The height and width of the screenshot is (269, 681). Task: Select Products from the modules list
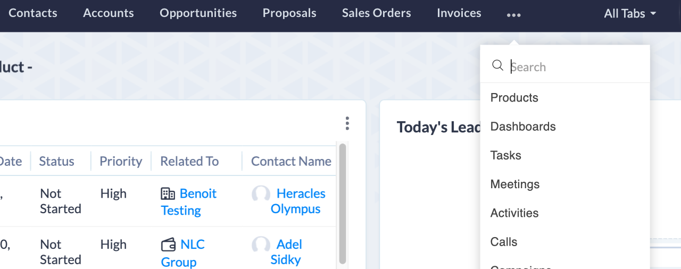(514, 98)
